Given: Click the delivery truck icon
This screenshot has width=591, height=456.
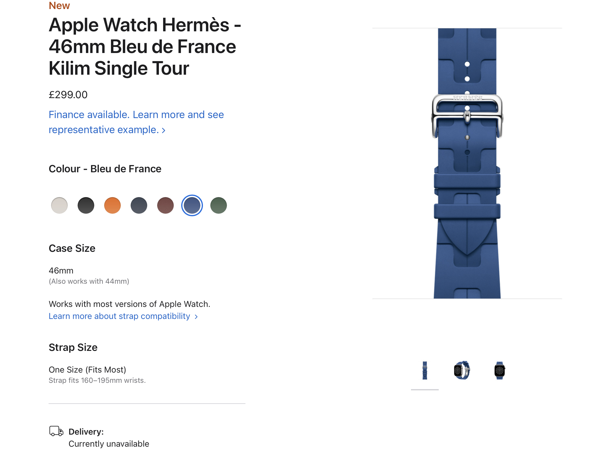Looking at the screenshot, I should (x=56, y=431).
